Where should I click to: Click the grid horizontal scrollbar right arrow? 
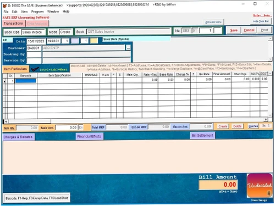(266, 120)
